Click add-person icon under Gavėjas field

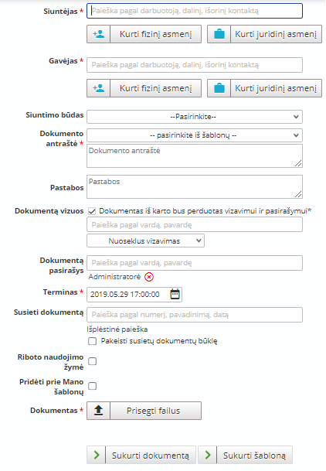(x=98, y=88)
